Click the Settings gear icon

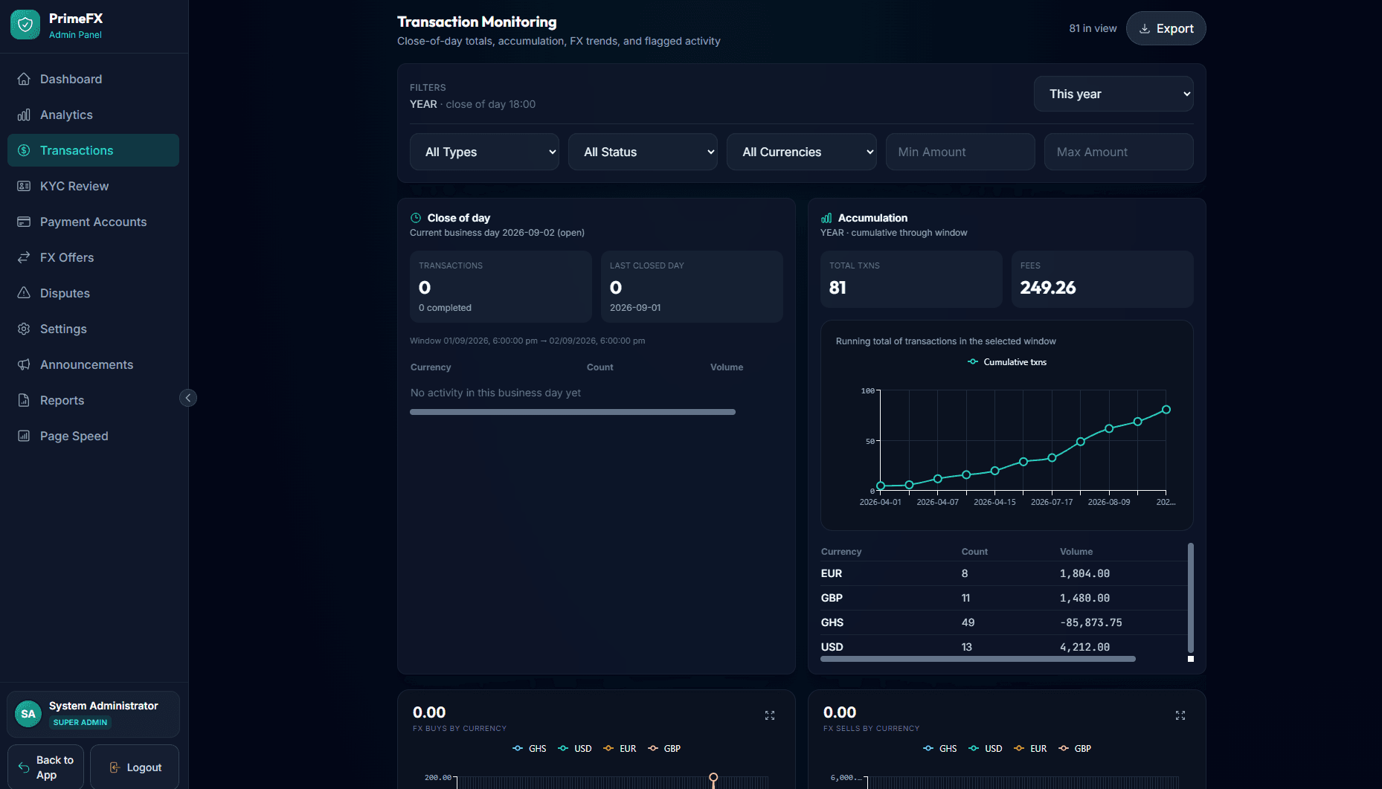point(24,329)
